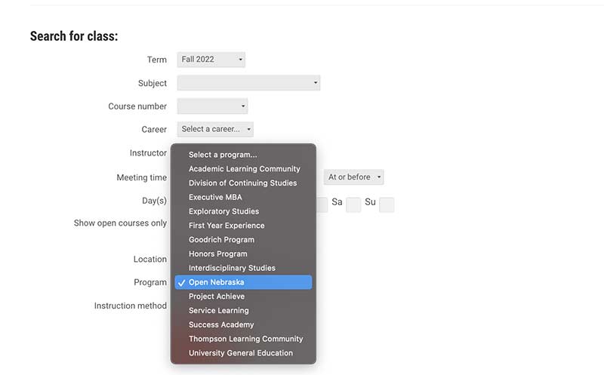Image resolution: width=604 pixels, height=375 pixels.
Task: Select the checked Open Nebraska option
Action: [x=243, y=282]
